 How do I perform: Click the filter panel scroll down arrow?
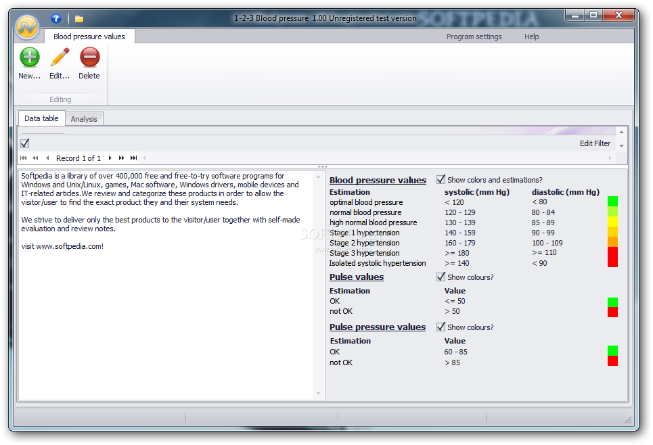tap(621, 145)
